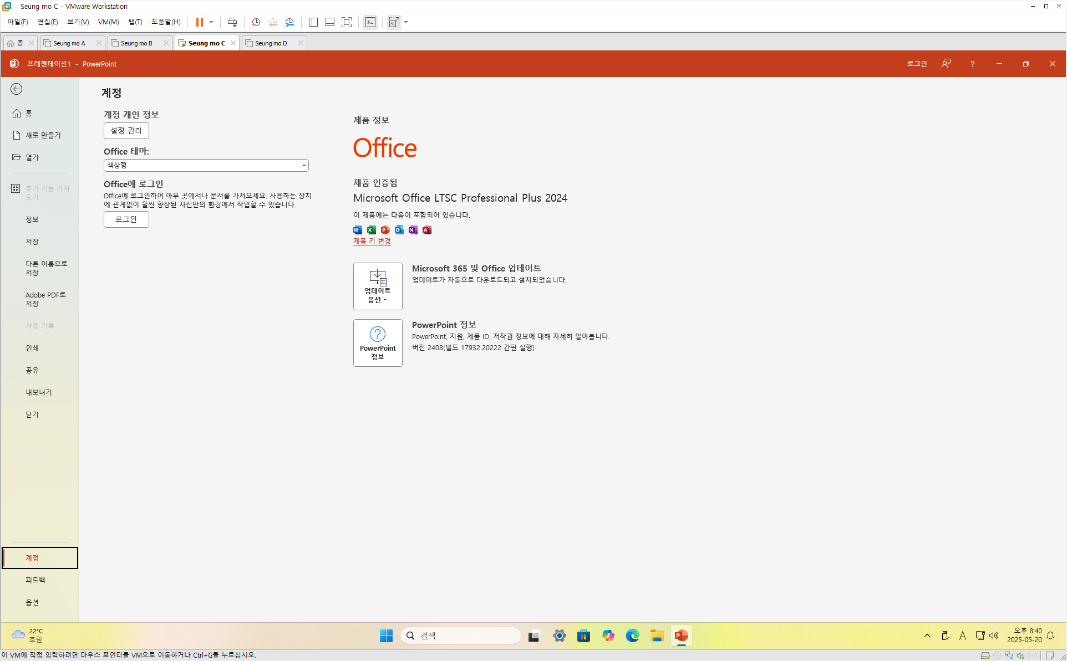Open the VM(M) menu

108,22
